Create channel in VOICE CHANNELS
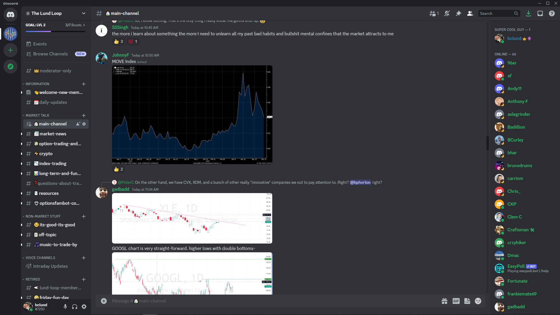The image size is (560, 315). tap(84, 258)
